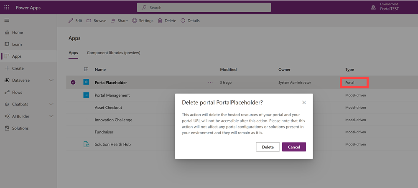Click the System Administrator owner cell
This screenshot has width=418, height=188.
[295, 83]
